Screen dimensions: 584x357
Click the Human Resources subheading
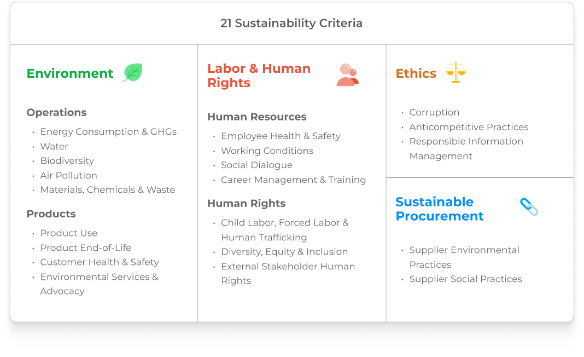tap(256, 117)
